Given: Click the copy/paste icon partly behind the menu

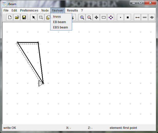Looking at the screenshot, I should 48,17.
